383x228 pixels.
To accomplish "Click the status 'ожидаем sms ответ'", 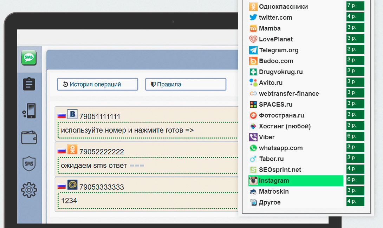I will (x=94, y=166).
